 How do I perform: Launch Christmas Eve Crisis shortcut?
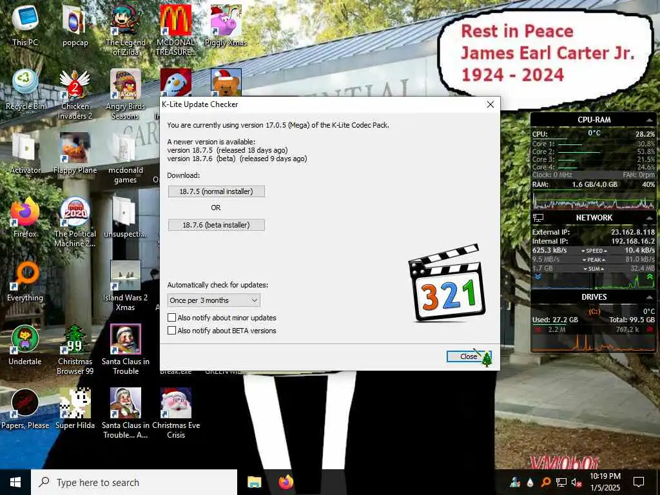click(175, 414)
